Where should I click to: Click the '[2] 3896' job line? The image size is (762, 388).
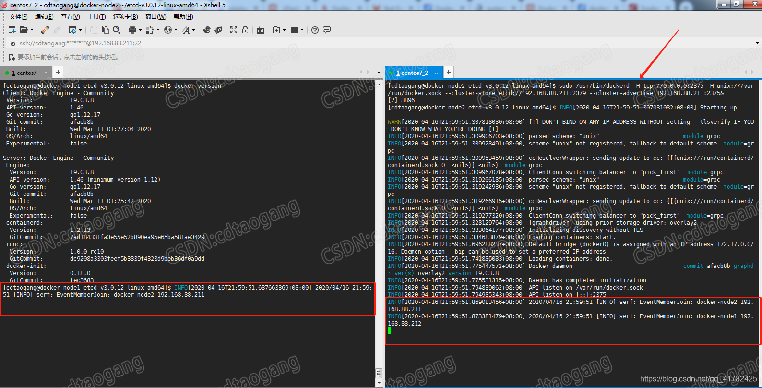click(402, 100)
